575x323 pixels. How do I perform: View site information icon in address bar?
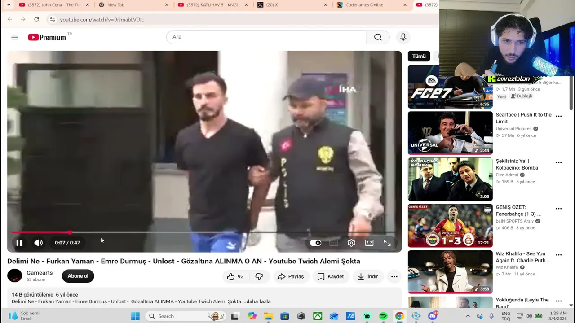tap(52, 19)
